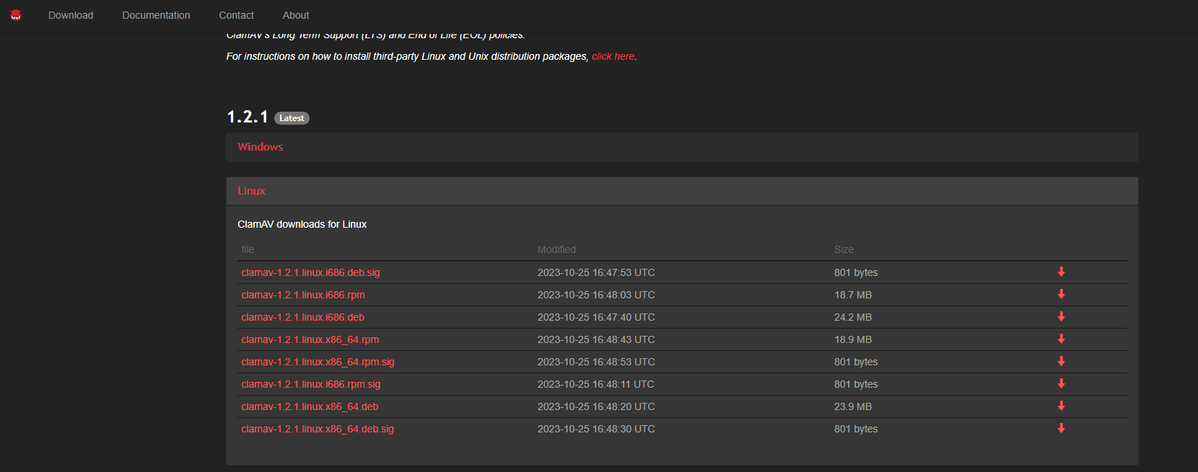Image resolution: width=1198 pixels, height=472 pixels.
Task: Click the 24.2 MB size value
Action: point(853,317)
